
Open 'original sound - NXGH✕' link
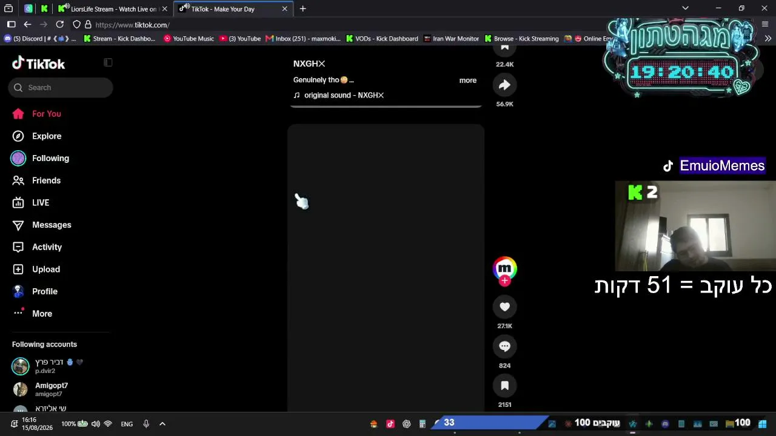[344, 95]
